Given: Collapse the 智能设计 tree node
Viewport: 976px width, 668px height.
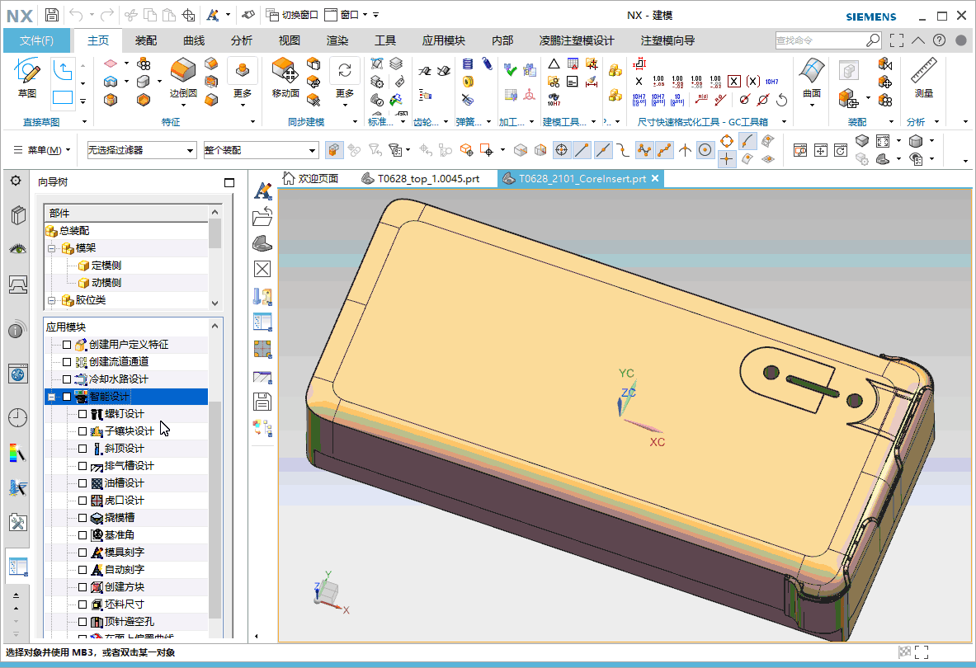Looking at the screenshot, I should 51,397.
